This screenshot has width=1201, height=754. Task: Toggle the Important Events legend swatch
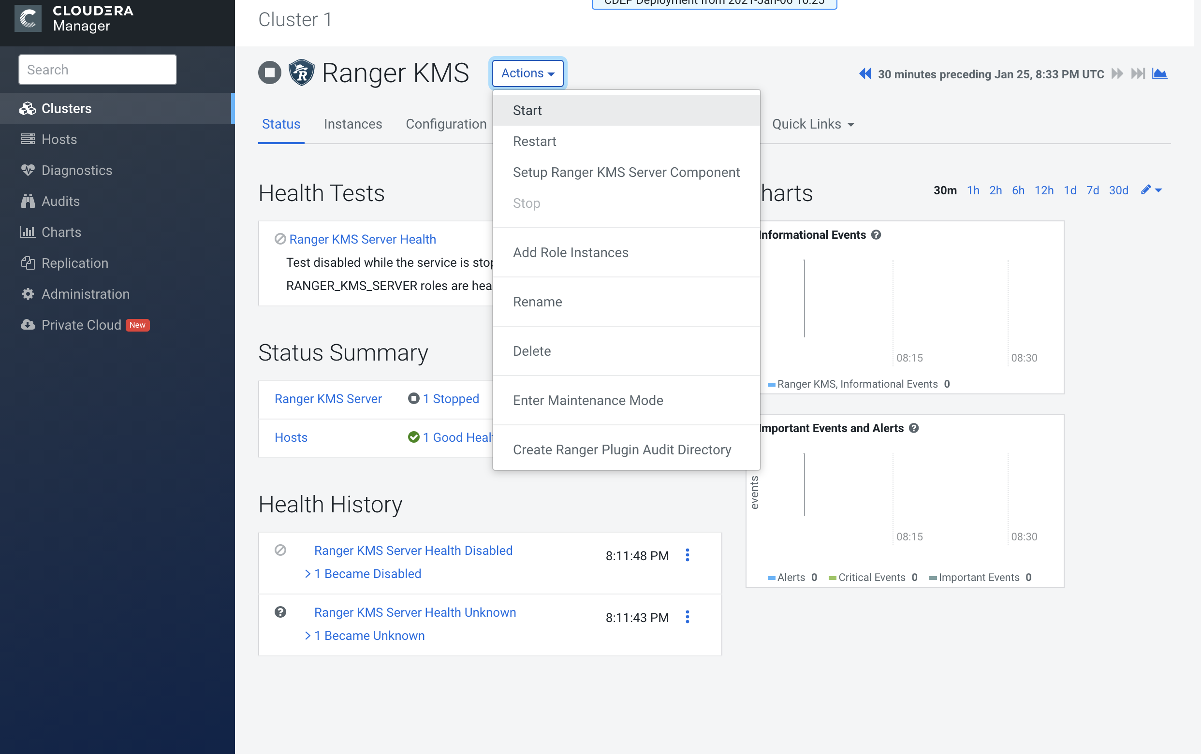[x=933, y=578]
